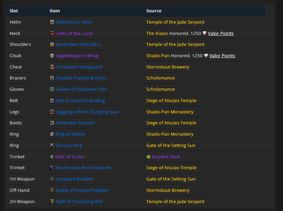Open Valor Points link in Cloak row
Viewport: 283px width, 211px height.
click(x=222, y=55)
